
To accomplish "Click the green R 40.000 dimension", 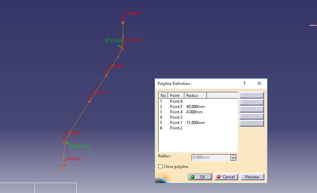I will click(x=80, y=147).
